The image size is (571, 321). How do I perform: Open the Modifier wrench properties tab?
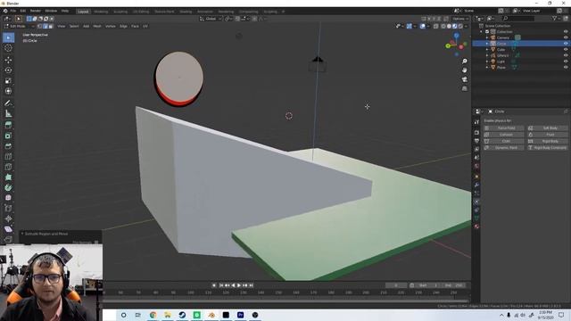tap(476, 185)
